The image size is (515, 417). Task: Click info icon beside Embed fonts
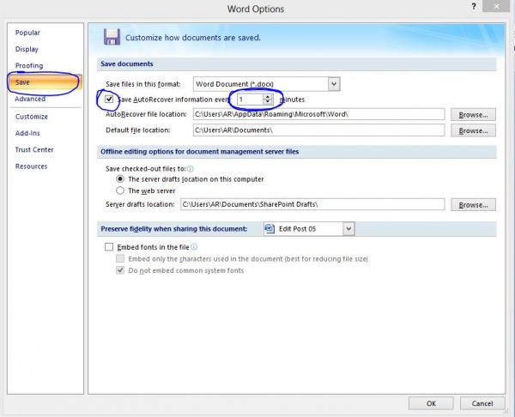click(194, 247)
